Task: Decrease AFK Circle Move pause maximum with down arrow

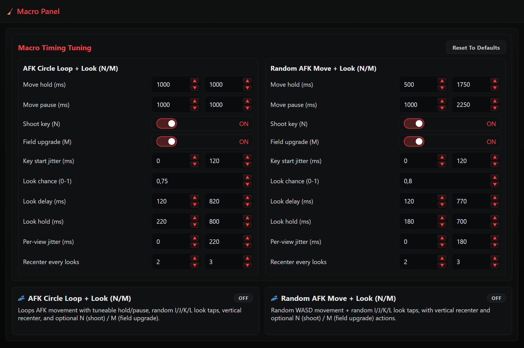Action: pos(247,108)
